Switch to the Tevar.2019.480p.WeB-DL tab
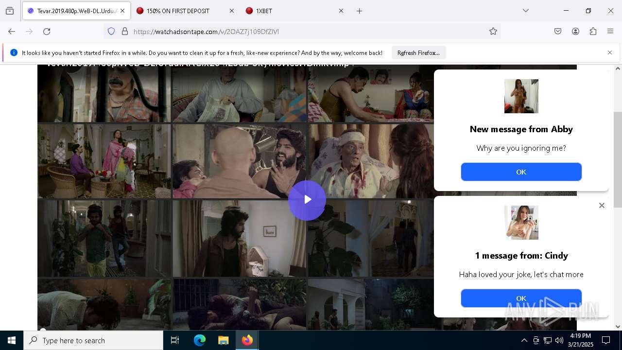Screen dimensions: 622x350 click(x=76, y=11)
